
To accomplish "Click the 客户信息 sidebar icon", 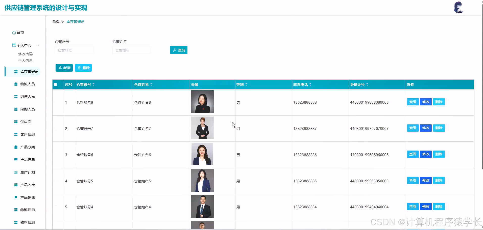I will [16, 134].
